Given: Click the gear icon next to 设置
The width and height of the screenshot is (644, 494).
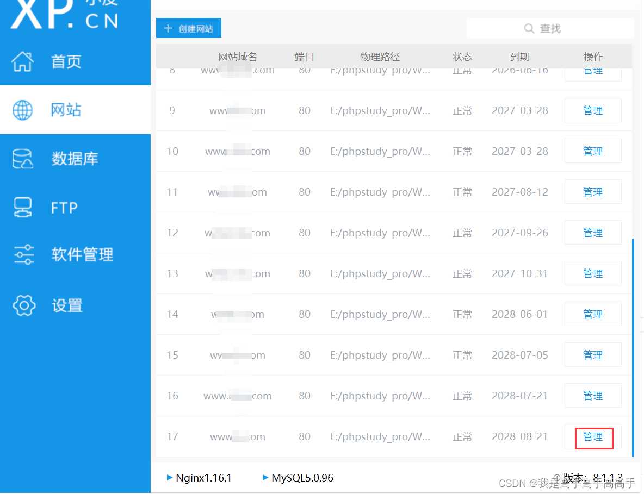Looking at the screenshot, I should point(23,305).
